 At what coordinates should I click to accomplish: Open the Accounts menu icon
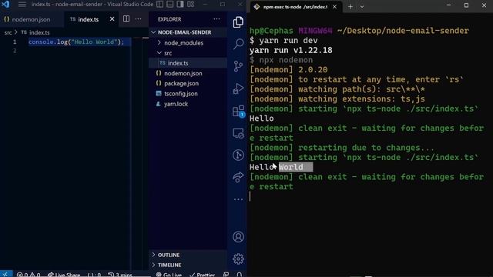238,237
